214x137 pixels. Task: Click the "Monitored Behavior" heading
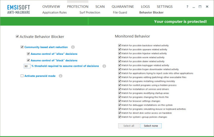point(132,36)
